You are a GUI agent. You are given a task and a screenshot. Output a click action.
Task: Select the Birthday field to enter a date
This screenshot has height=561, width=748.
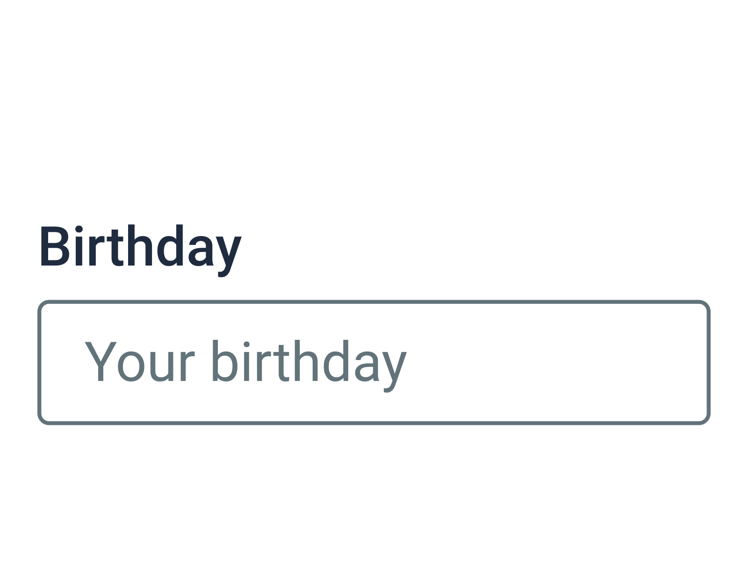(x=374, y=362)
